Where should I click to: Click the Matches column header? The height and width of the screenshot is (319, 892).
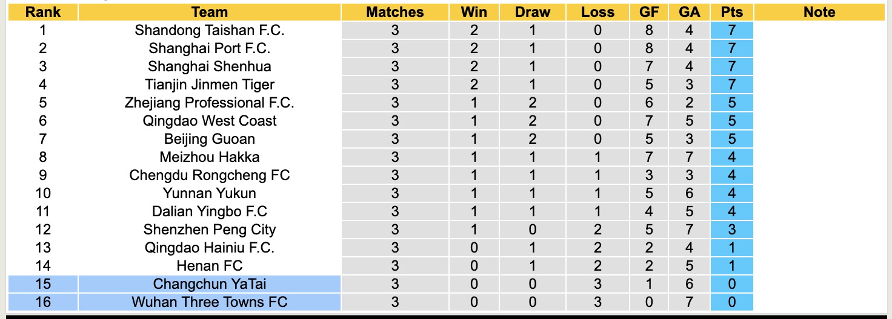pyautogui.click(x=395, y=12)
